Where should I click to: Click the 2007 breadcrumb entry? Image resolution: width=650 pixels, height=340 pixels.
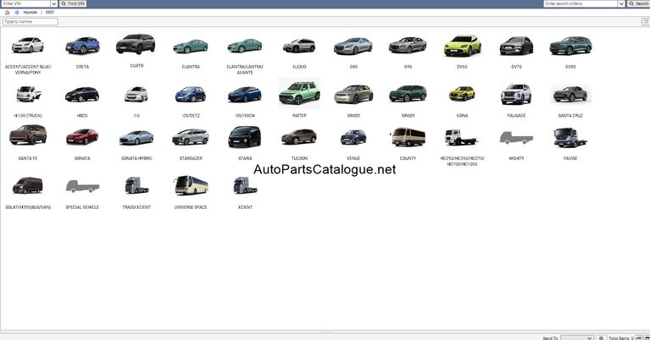point(50,13)
